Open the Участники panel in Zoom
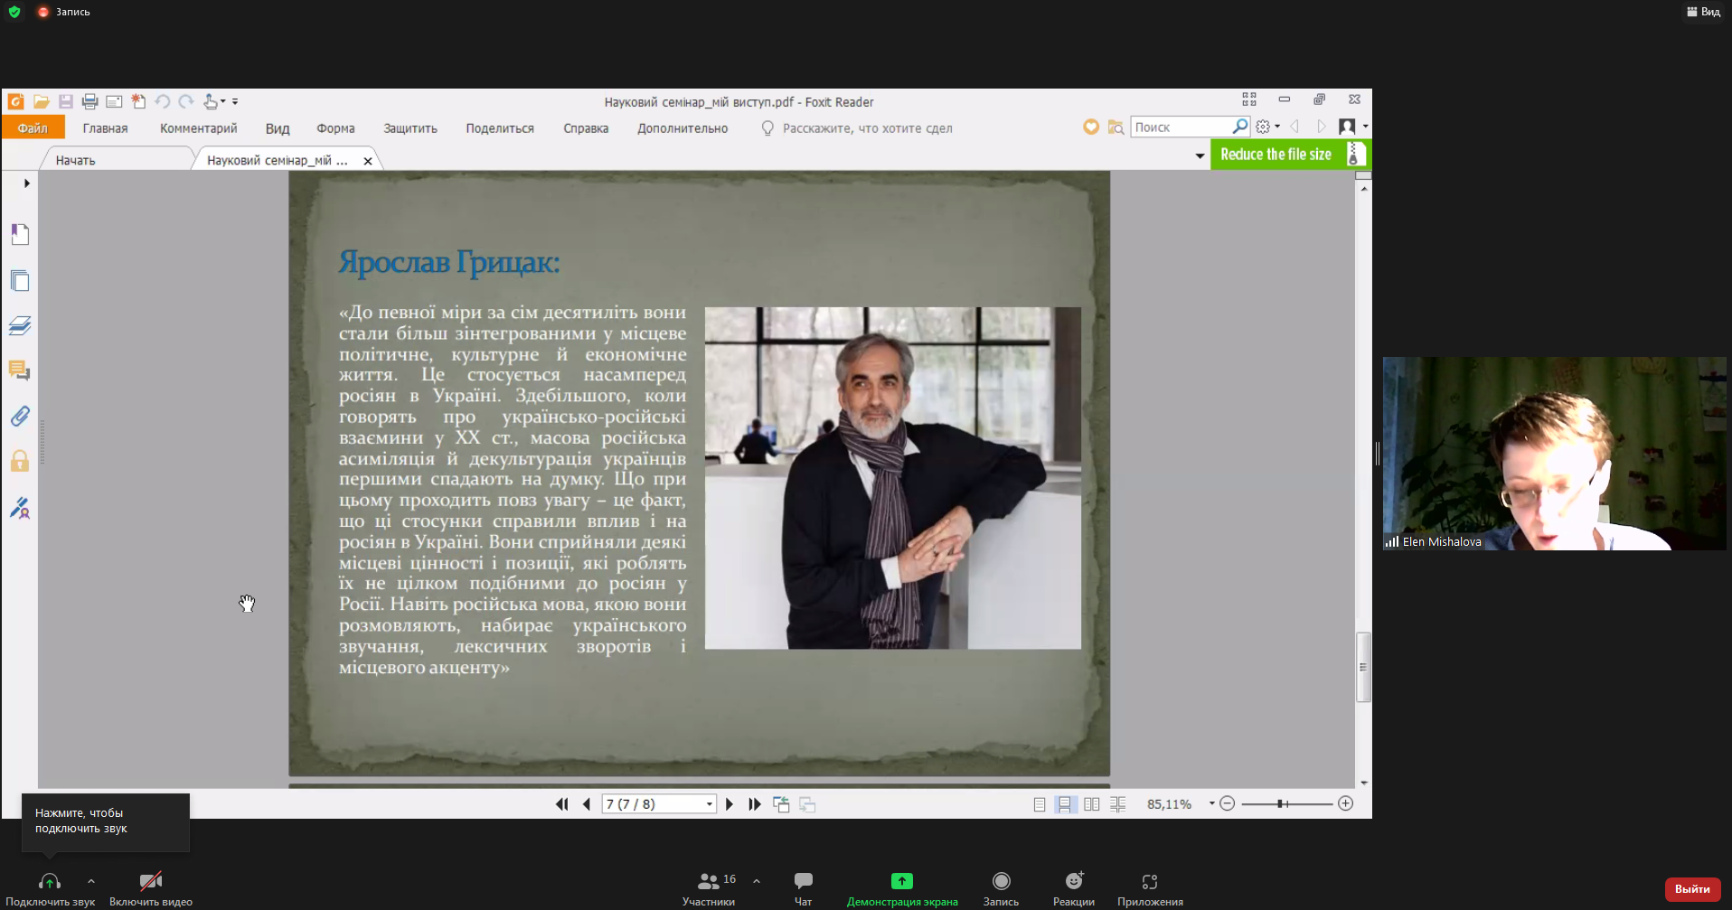The image size is (1732, 910). pyautogui.click(x=710, y=888)
